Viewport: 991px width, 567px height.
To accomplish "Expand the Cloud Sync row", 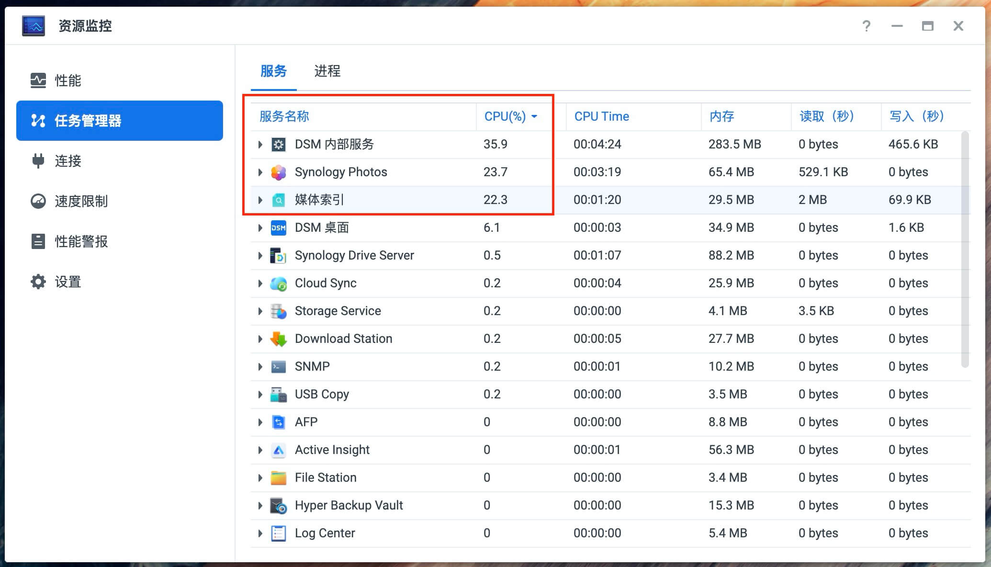I will (x=260, y=283).
